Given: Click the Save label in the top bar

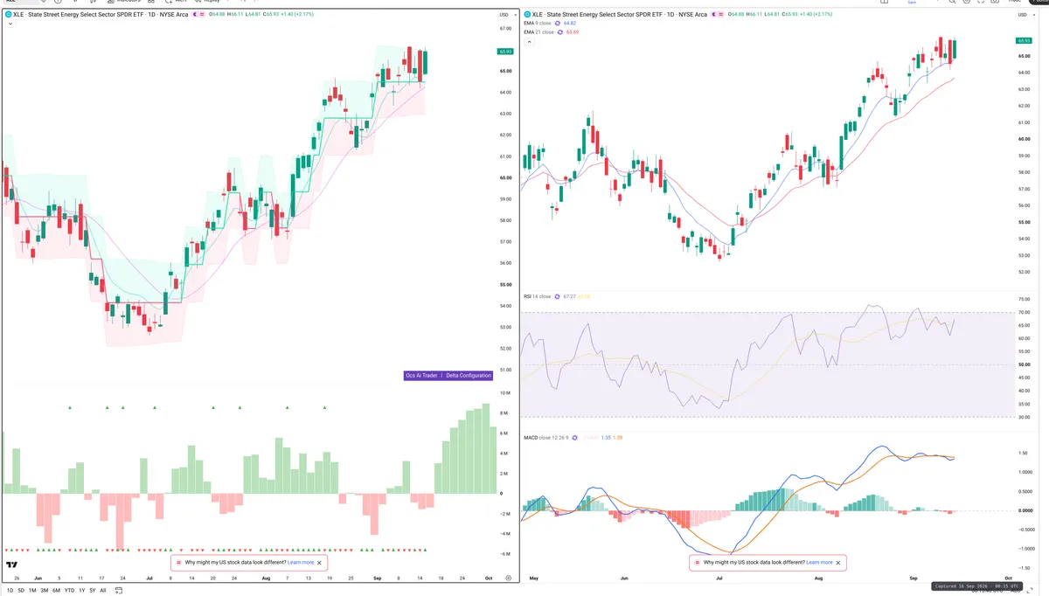Looking at the screenshot, I should click(x=913, y=2).
